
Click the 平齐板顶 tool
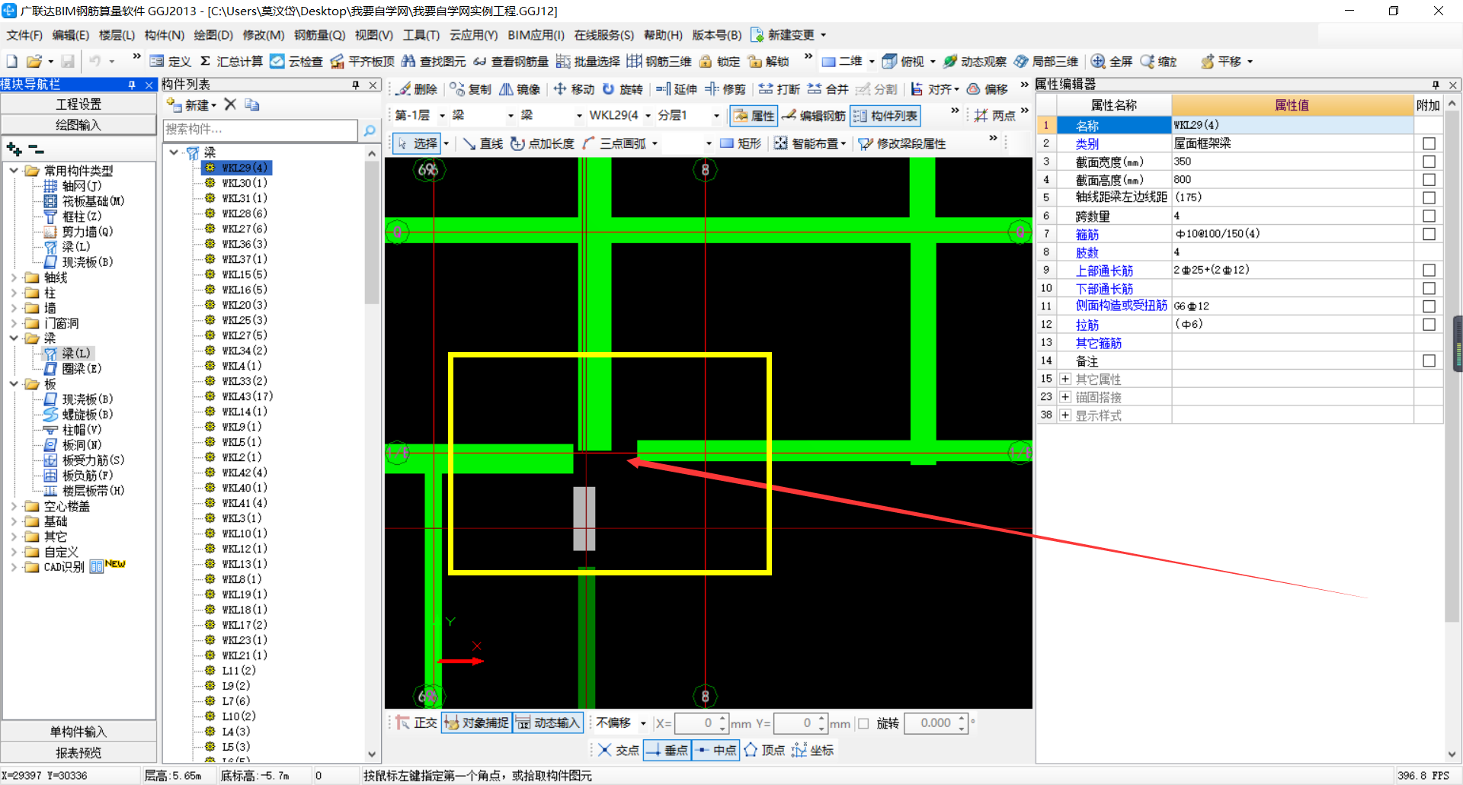coord(362,61)
